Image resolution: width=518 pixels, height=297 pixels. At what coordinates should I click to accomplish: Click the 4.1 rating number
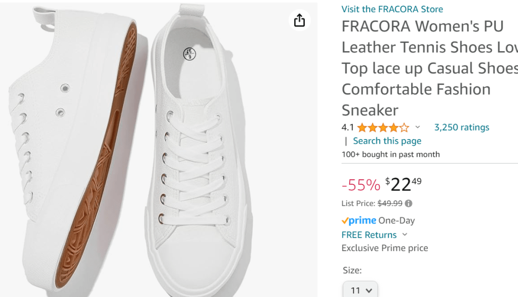pos(347,128)
